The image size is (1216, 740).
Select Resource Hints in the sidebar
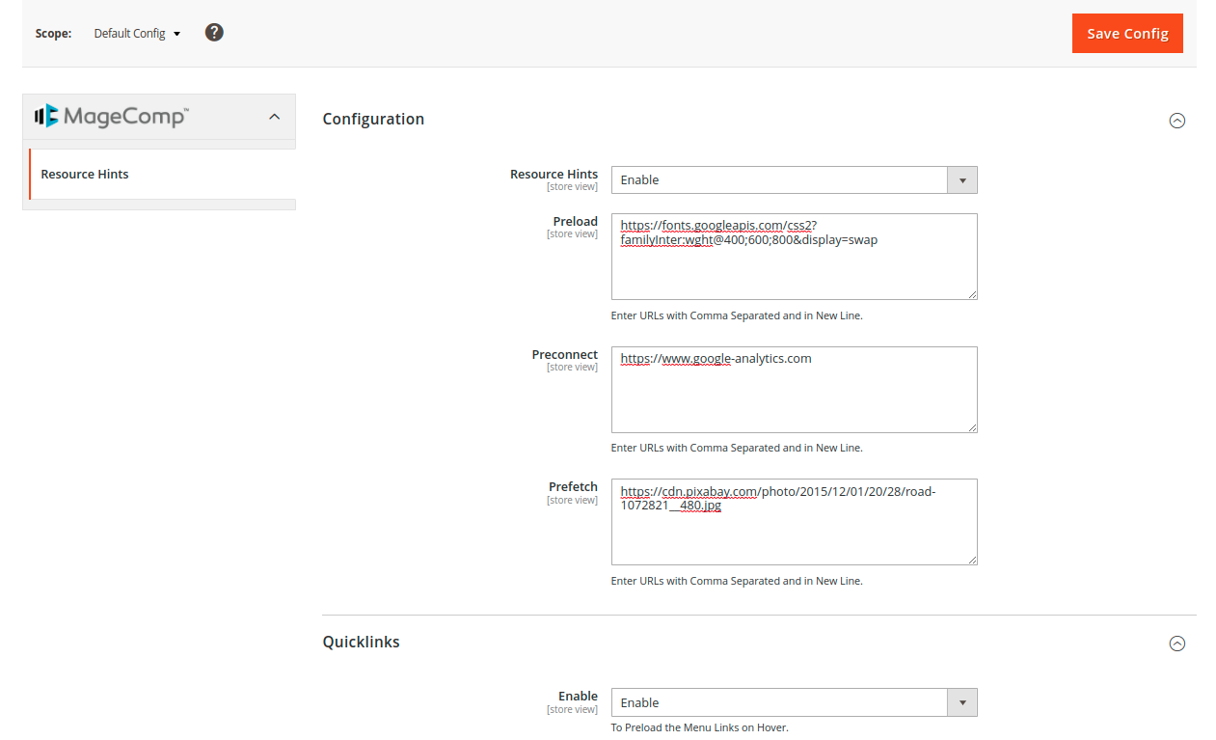pos(85,175)
